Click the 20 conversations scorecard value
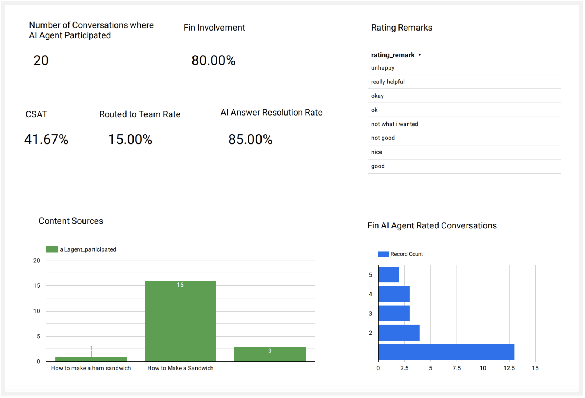The height and width of the screenshot is (398, 585). [41, 61]
